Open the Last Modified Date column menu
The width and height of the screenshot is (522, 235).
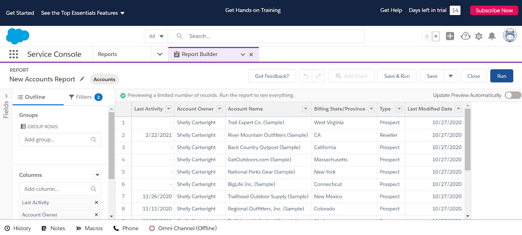coord(458,109)
